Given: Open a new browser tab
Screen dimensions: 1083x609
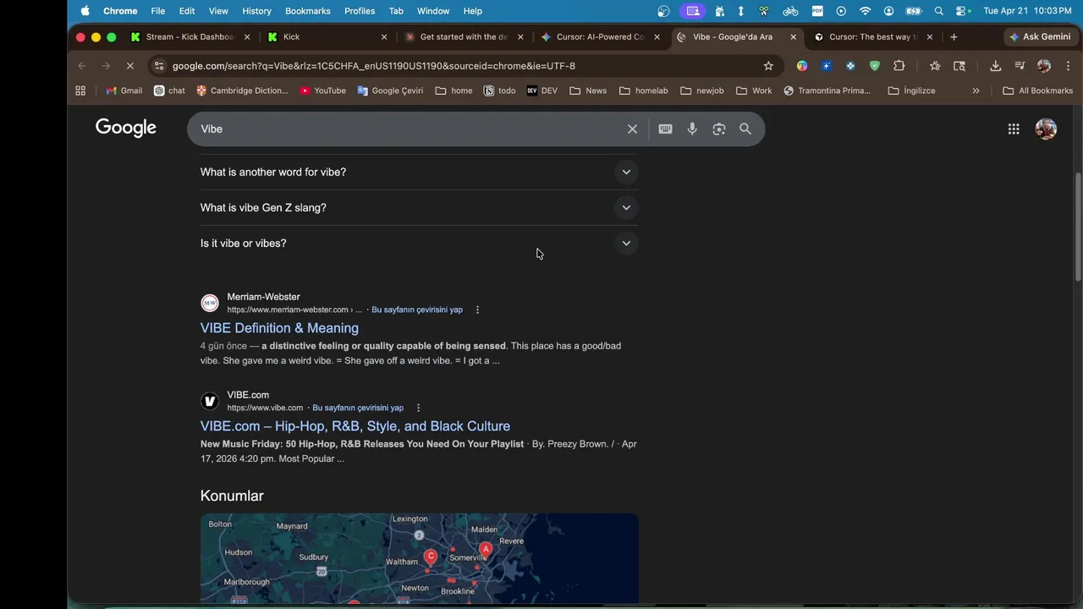Looking at the screenshot, I should [954, 37].
